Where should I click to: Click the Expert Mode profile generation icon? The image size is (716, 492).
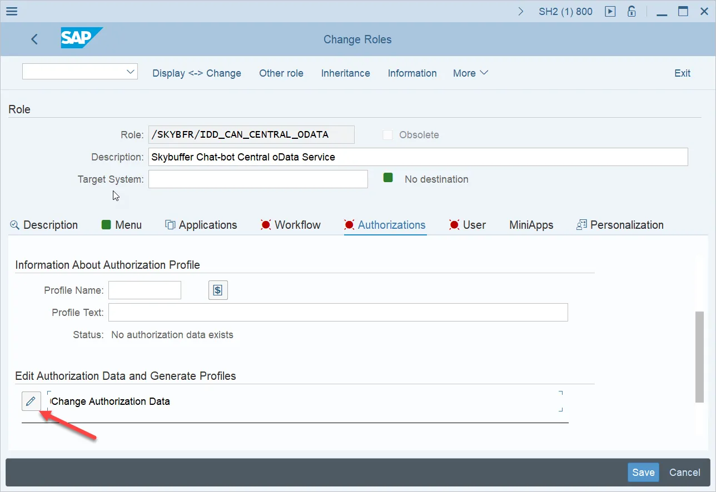(x=218, y=290)
